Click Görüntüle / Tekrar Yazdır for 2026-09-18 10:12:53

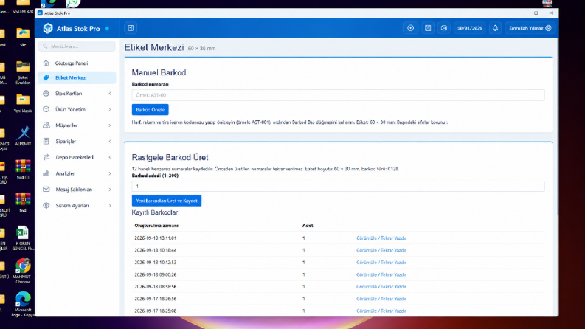point(381,262)
